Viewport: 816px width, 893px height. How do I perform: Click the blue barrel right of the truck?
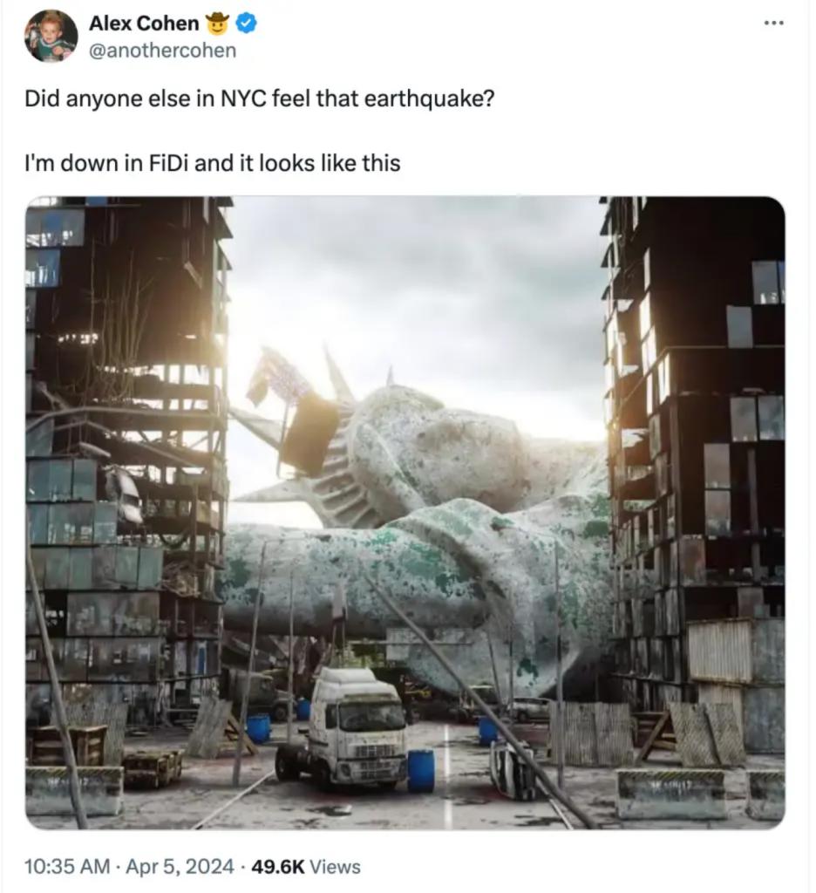(x=421, y=771)
